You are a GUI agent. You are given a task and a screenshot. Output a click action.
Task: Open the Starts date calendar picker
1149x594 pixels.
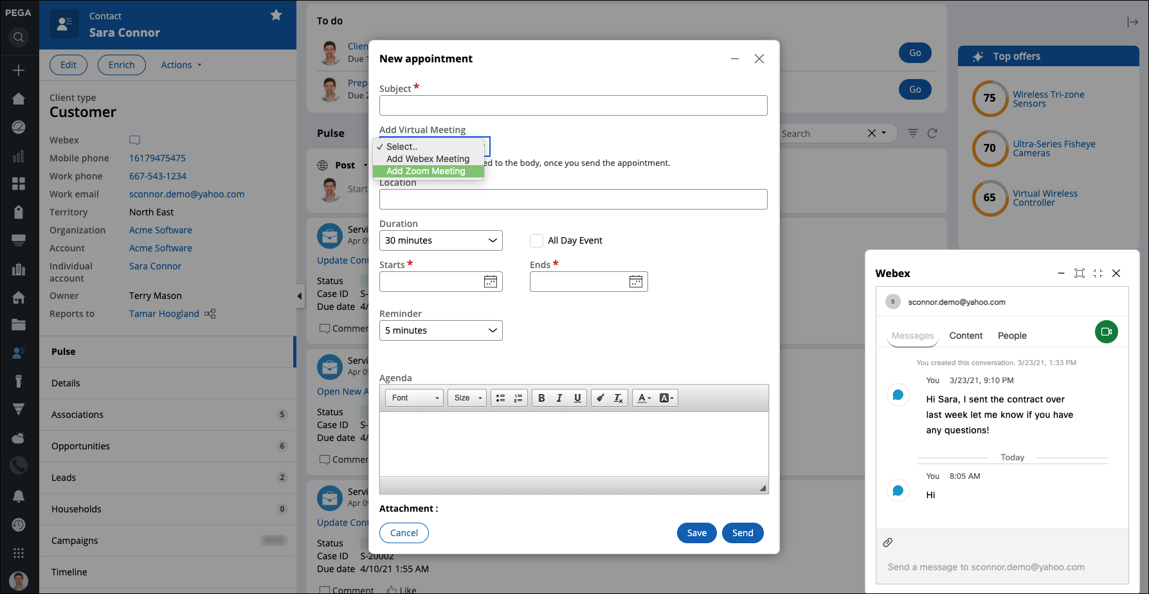point(490,282)
